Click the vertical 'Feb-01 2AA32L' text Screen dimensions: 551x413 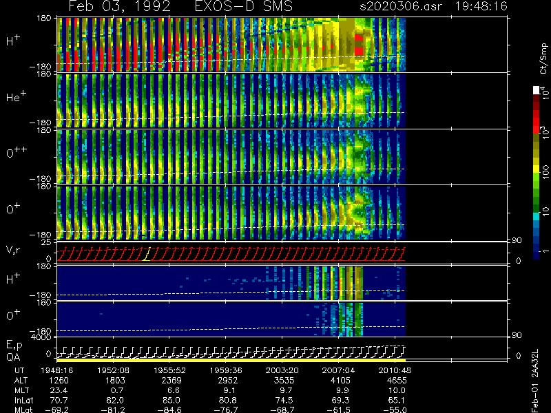[x=535, y=381]
